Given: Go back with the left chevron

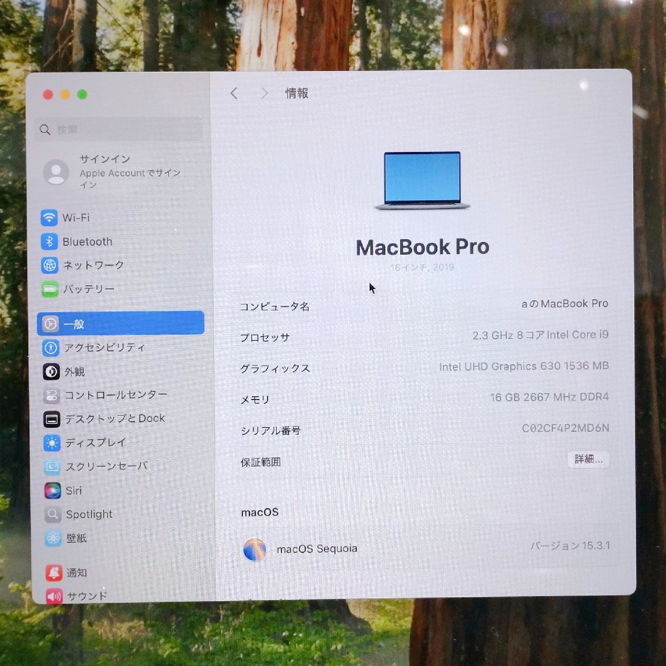Looking at the screenshot, I should pyautogui.click(x=234, y=93).
